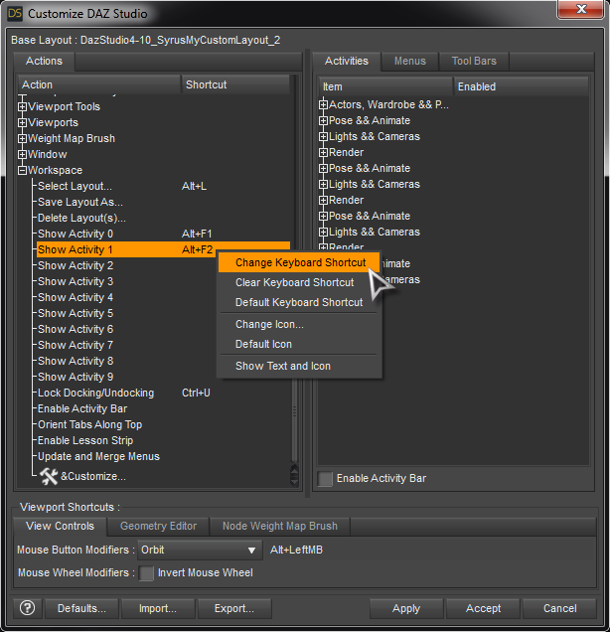610x632 pixels.
Task: Switch to the Menus tab
Action: click(409, 61)
